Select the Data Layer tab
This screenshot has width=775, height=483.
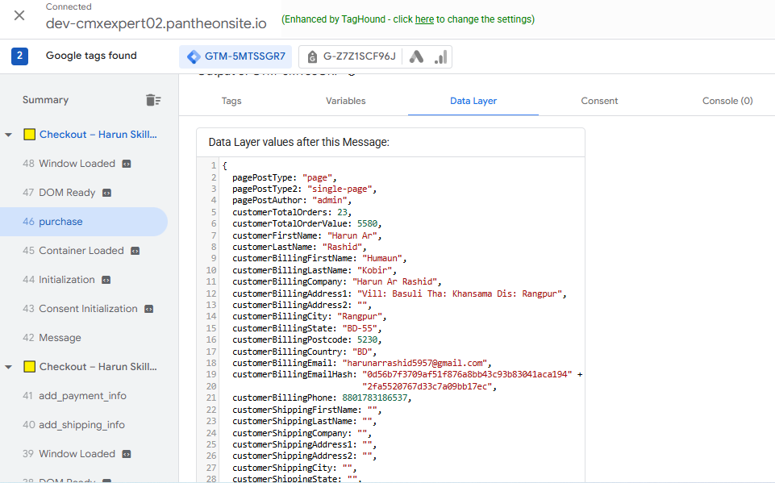(x=473, y=101)
